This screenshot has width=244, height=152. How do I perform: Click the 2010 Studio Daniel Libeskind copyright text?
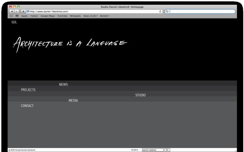pyautogui.click(x=22, y=150)
